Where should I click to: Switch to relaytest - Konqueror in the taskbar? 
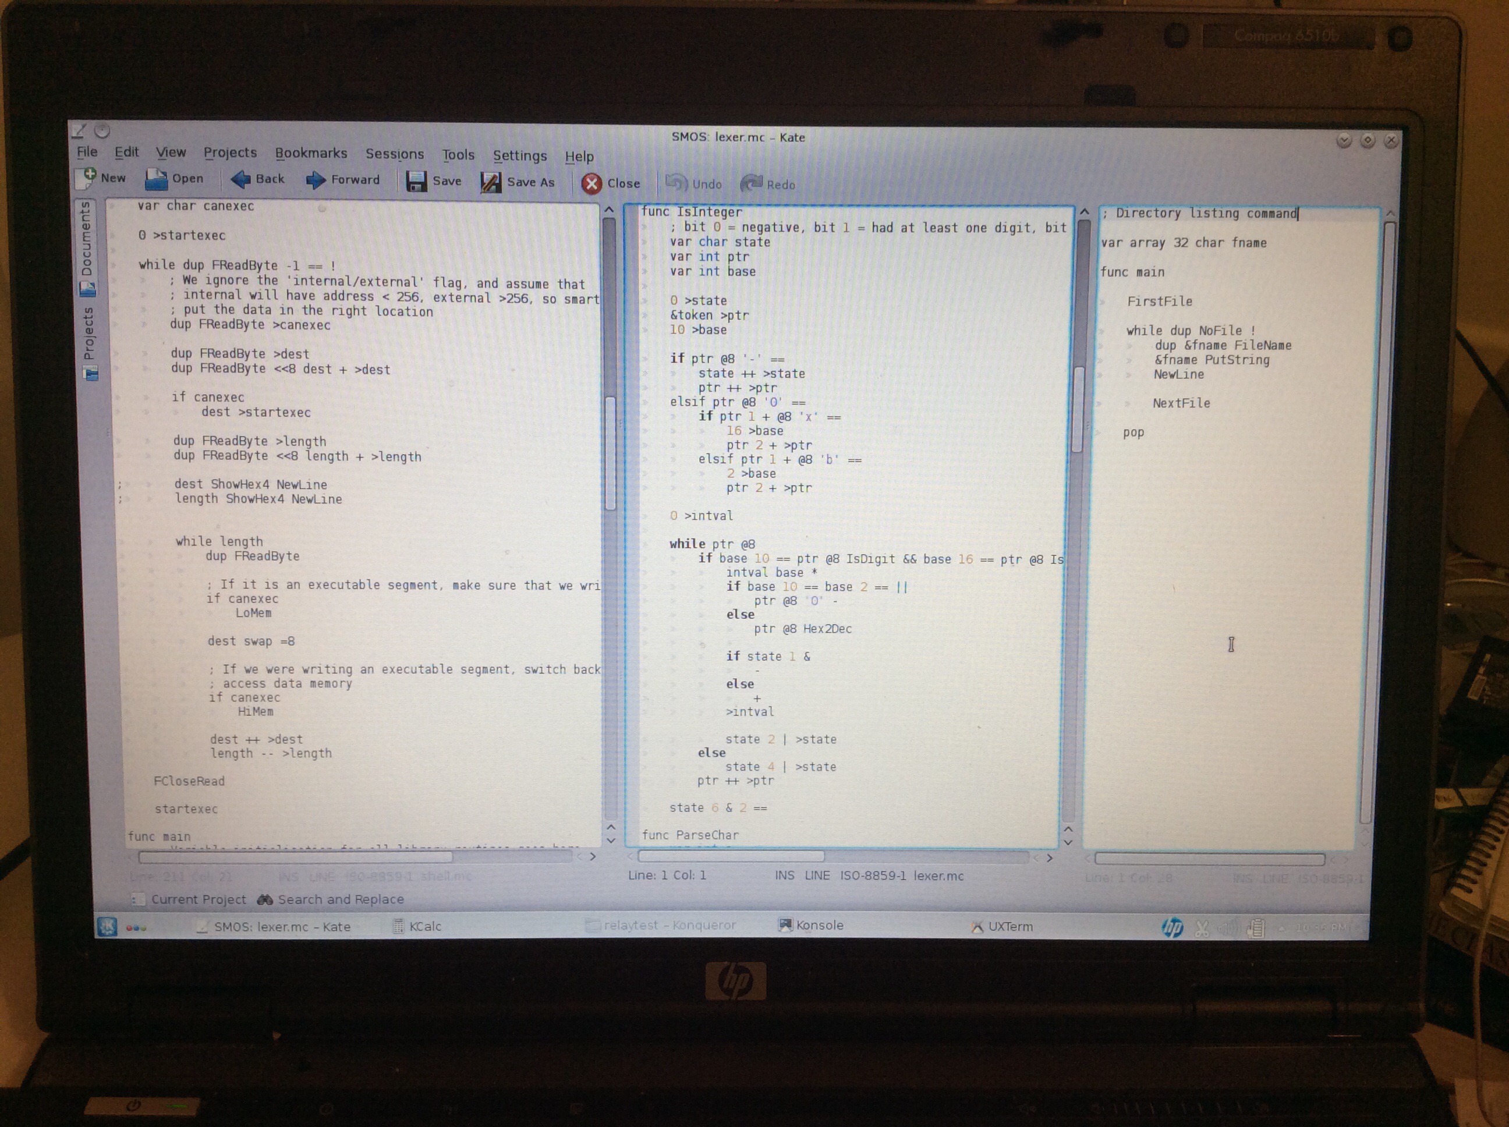coord(662,925)
